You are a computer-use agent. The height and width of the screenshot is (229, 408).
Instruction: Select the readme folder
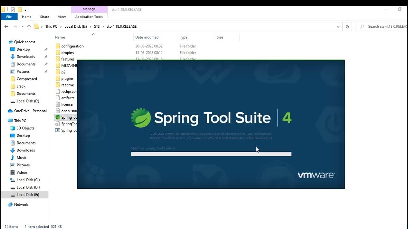68,85
